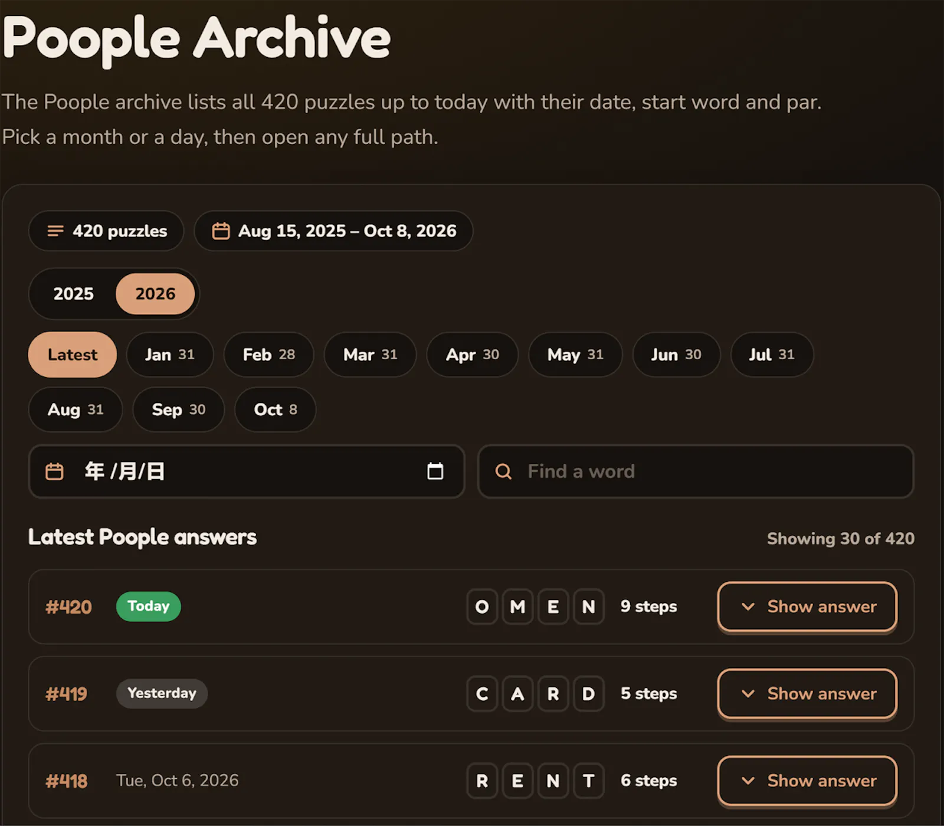944x826 pixels.
Task: Open the date picker calendar button
Action: coord(435,471)
